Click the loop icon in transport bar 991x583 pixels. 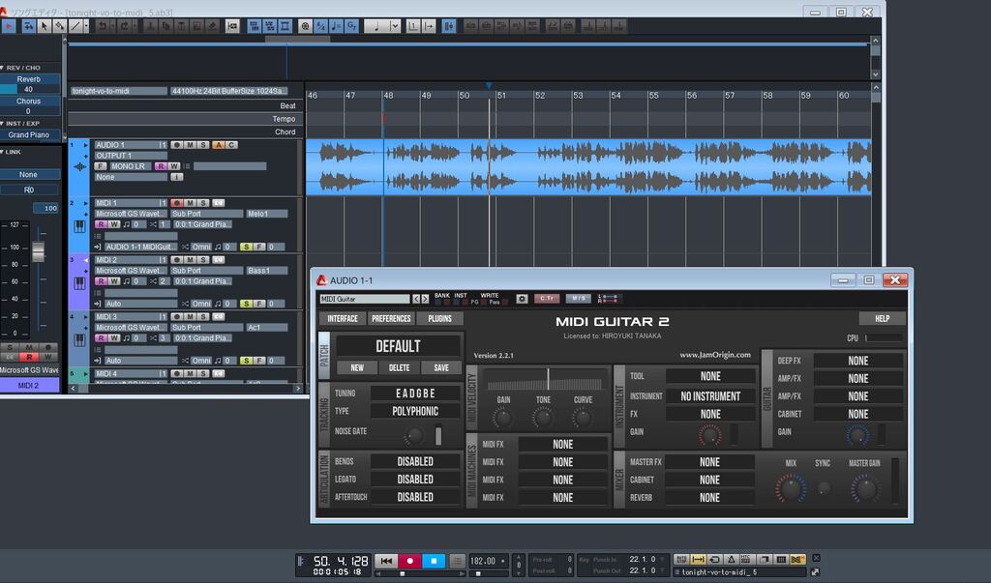pos(715,560)
